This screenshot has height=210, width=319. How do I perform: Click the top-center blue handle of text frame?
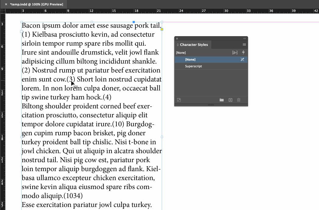[x=134, y=22]
